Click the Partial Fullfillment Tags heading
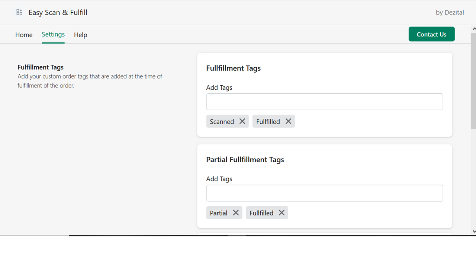This screenshot has width=476, height=268. click(x=245, y=159)
